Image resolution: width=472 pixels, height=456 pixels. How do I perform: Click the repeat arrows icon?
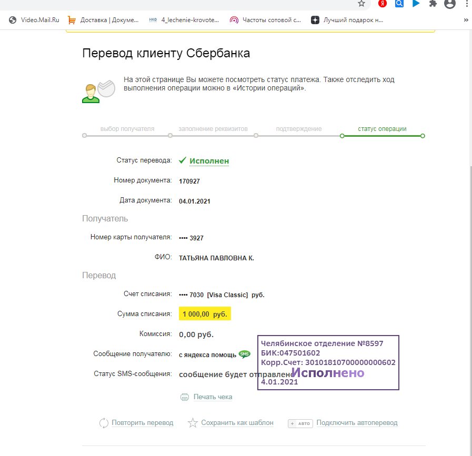[x=104, y=423]
